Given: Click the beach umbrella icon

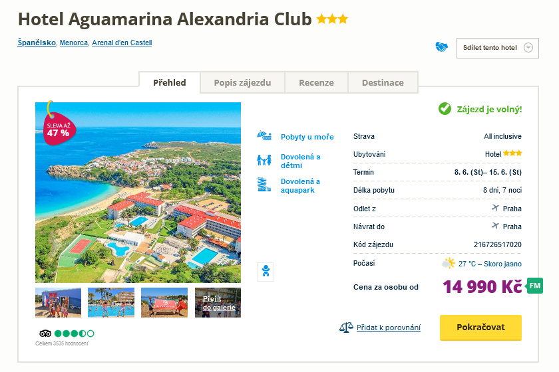Looking at the screenshot, I should pyautogui.click(x=265, y=136).
